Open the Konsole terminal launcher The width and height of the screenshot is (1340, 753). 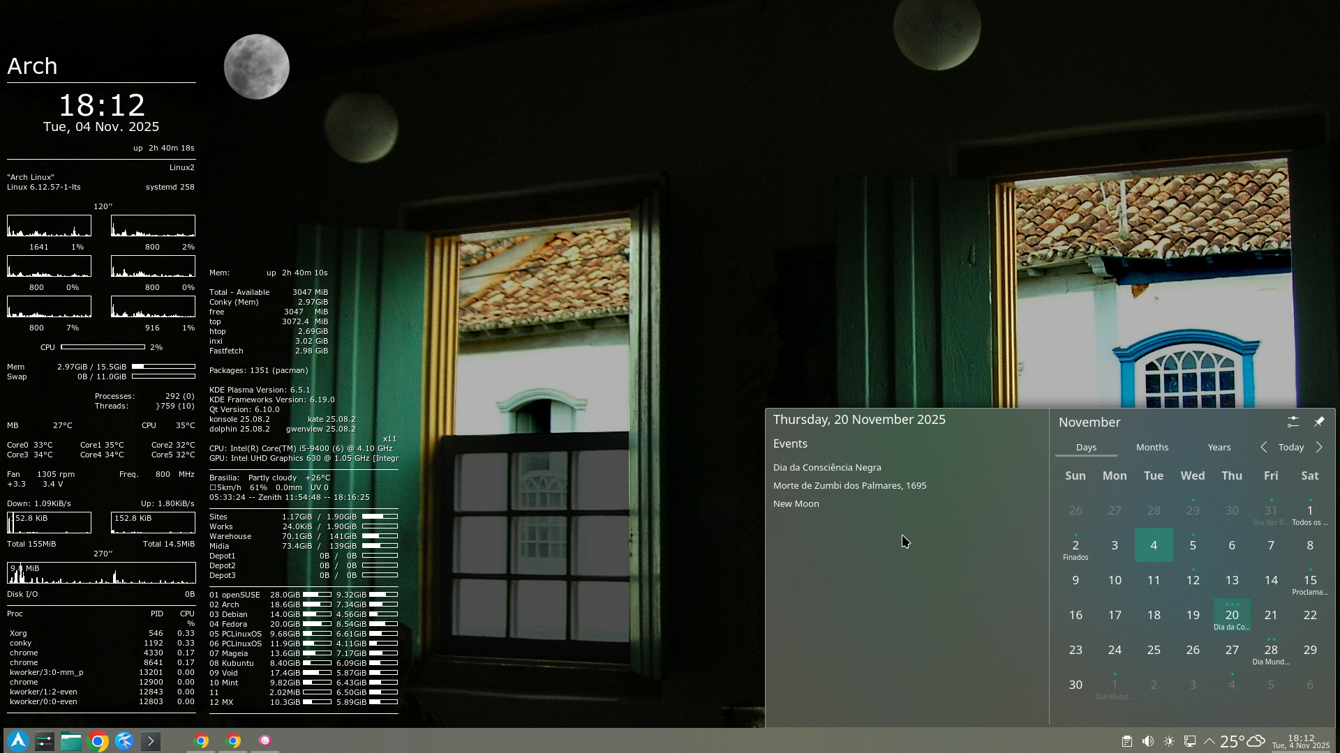pyautogui.click(x=151, y=741)
